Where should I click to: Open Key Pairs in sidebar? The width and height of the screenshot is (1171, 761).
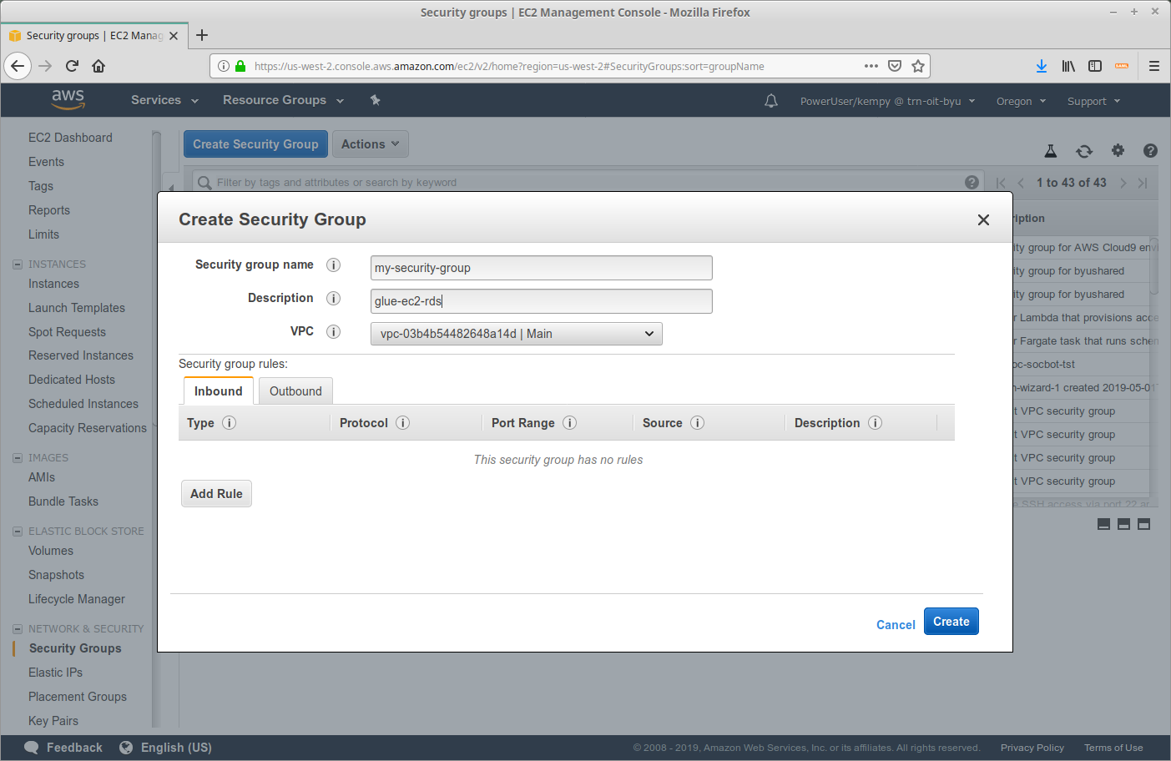(x=53, y=721)
